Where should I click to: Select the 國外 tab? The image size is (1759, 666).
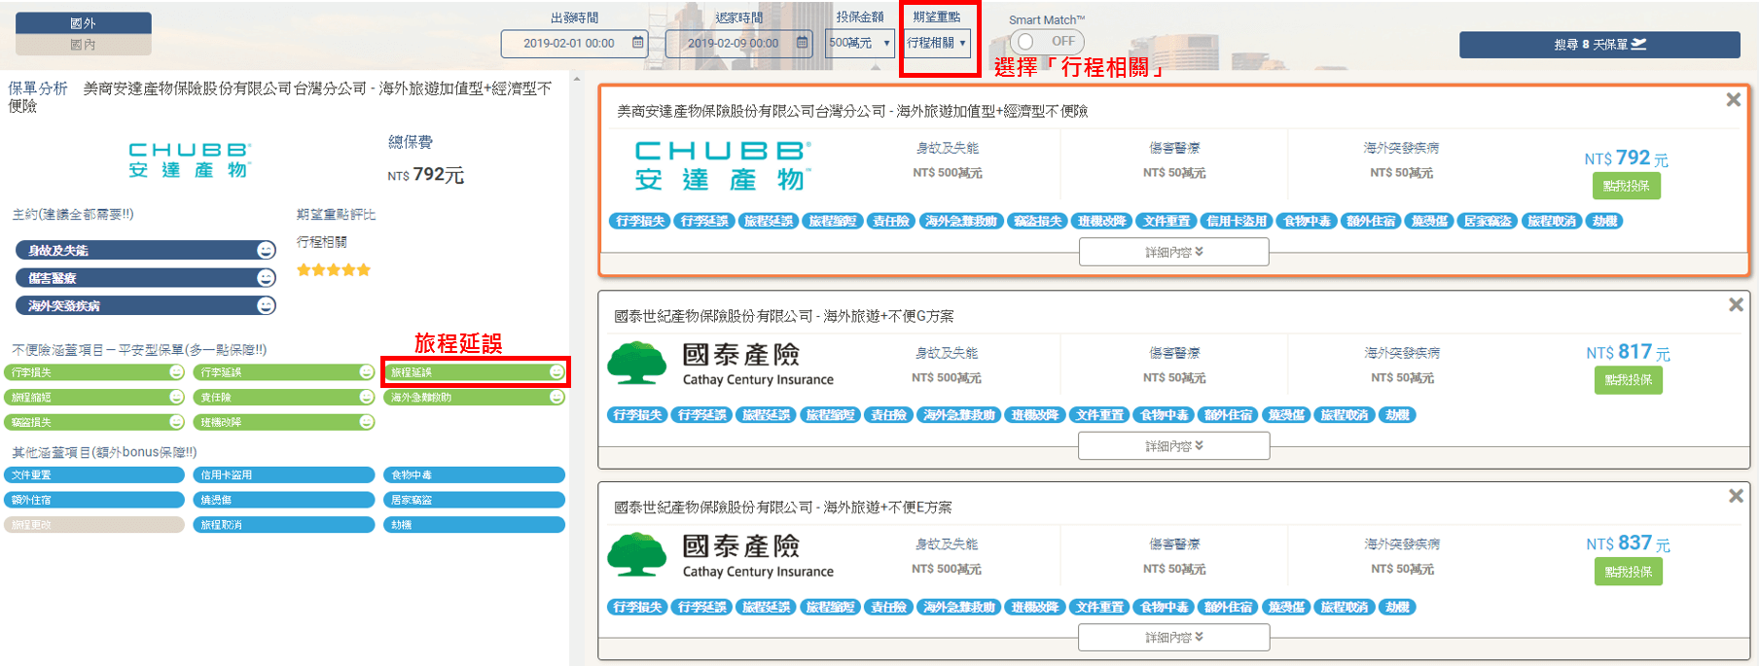click(x=84, y=22)
